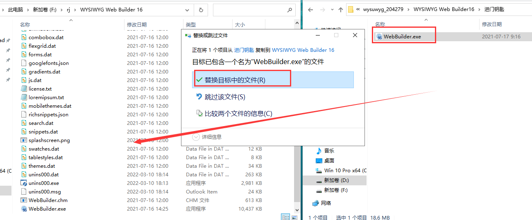532x220 pixels.
Task: Select snippets.dat in the file list
Action: click(x=43, y=131)
